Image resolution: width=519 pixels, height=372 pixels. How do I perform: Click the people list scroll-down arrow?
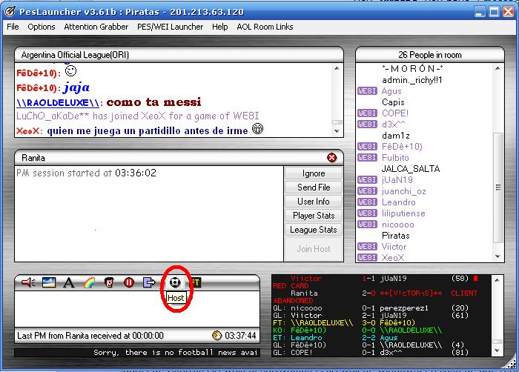[497, 256]
